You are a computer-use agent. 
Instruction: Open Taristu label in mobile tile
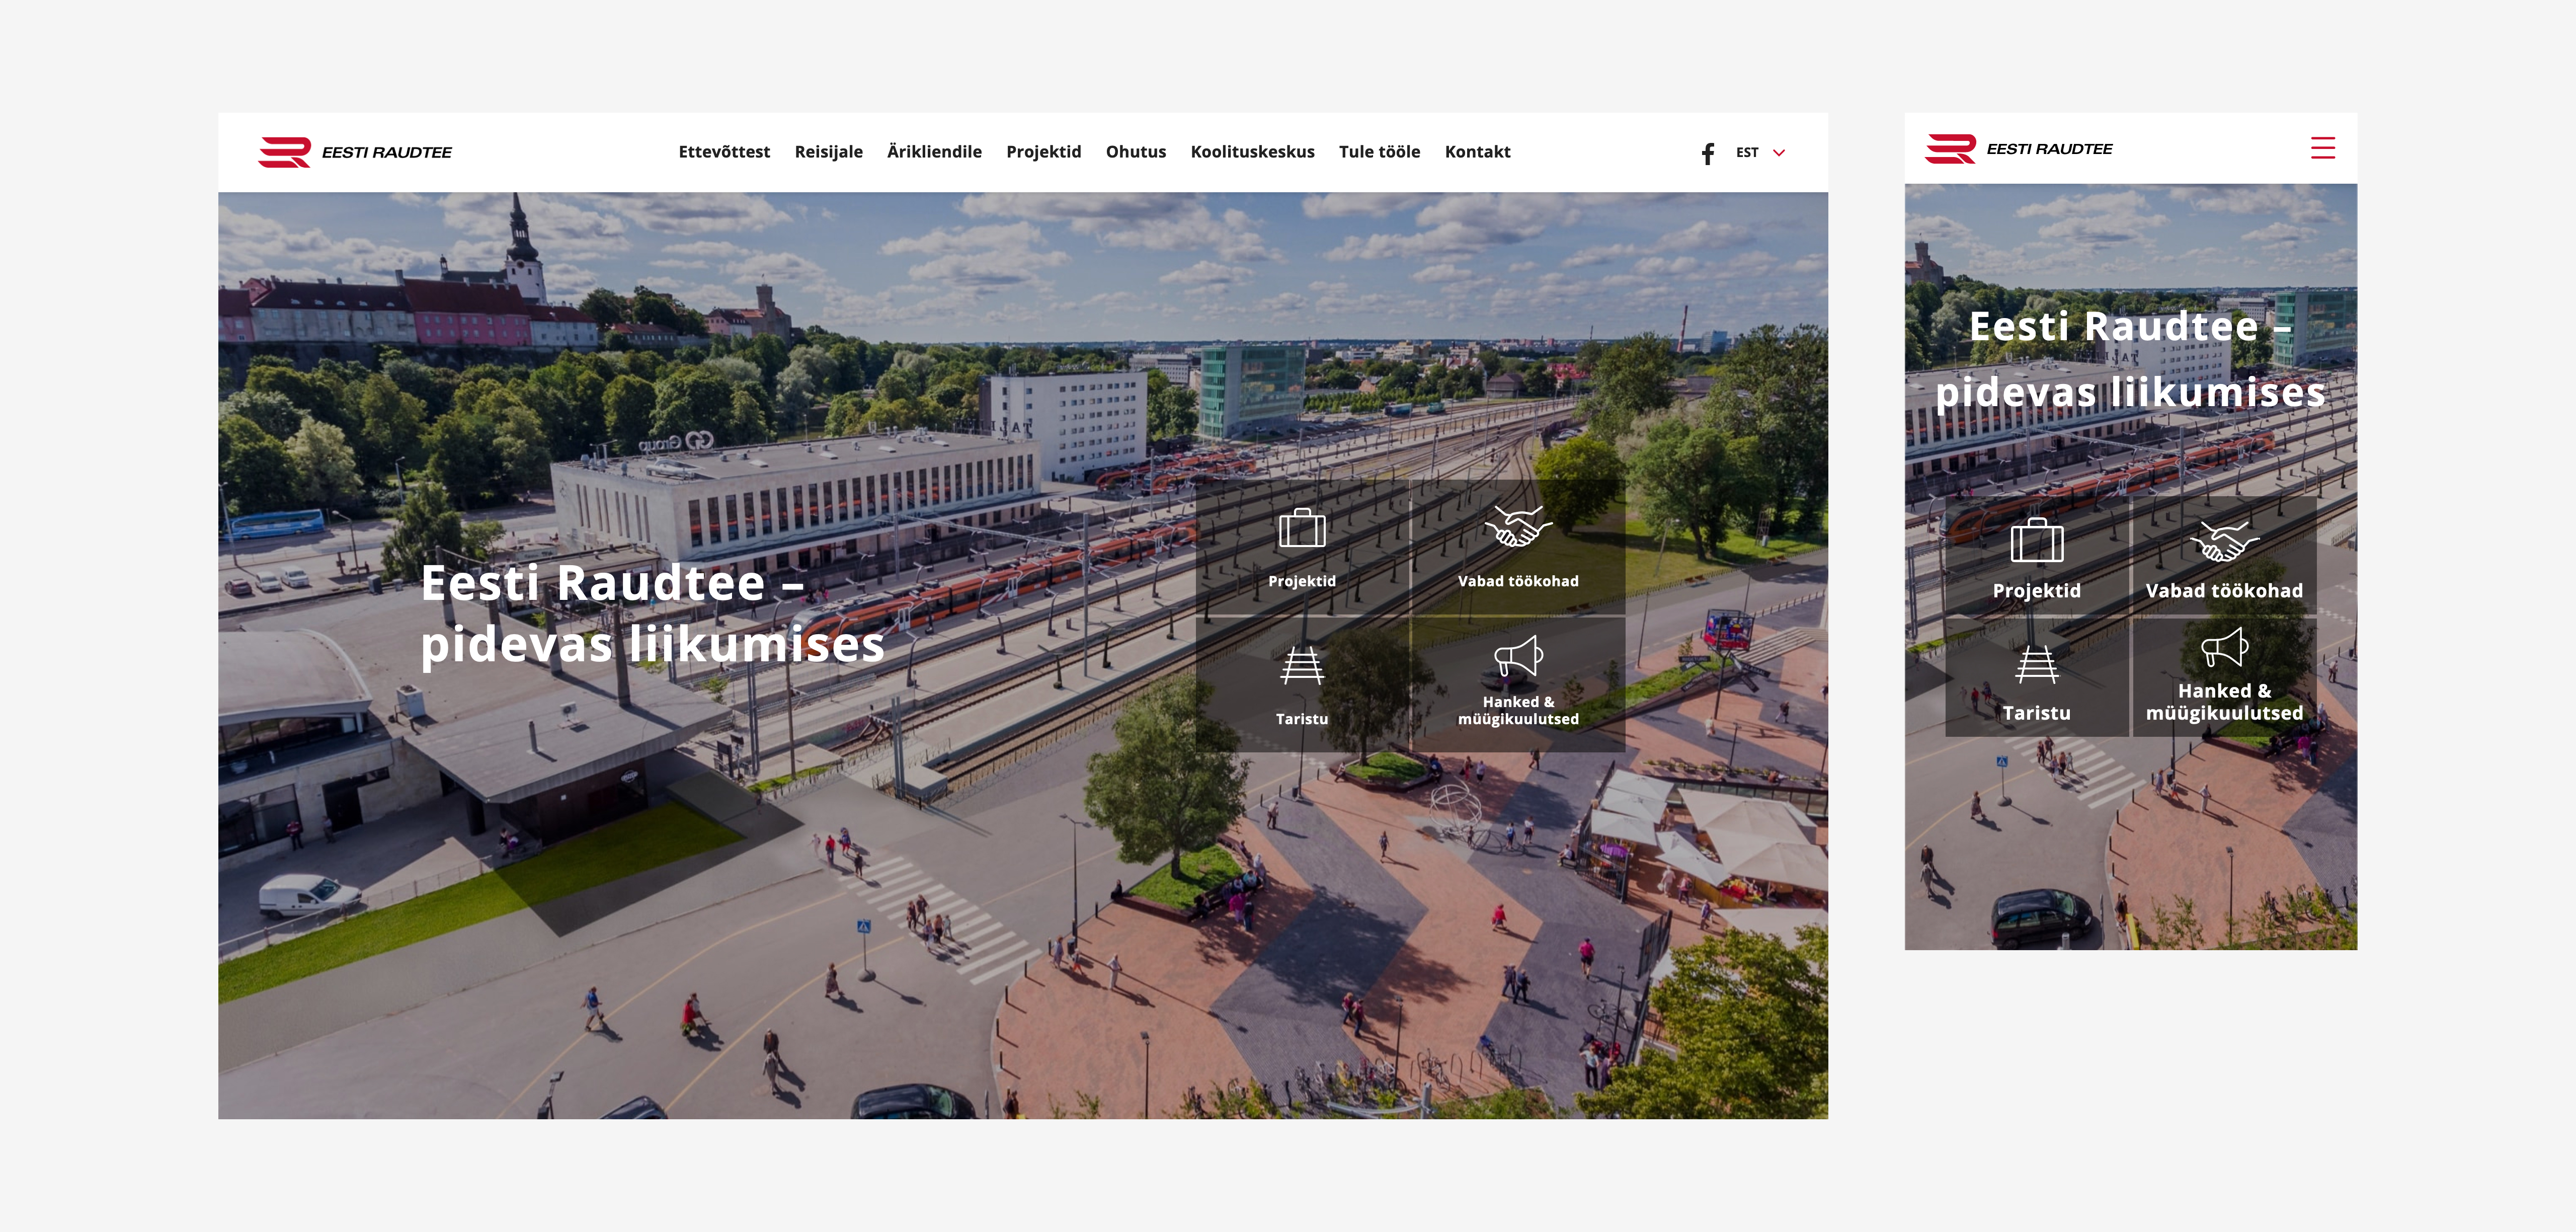point(2036,713)
